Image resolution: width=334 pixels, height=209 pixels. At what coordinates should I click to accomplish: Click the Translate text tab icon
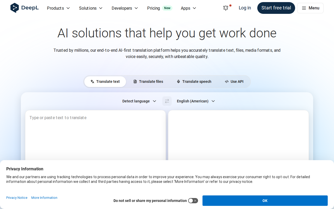(92, 82)
